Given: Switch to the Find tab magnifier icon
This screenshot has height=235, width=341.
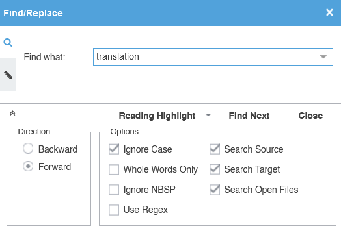Looking at the screenshot, I should pyautogui.click(x=8, y=43).
